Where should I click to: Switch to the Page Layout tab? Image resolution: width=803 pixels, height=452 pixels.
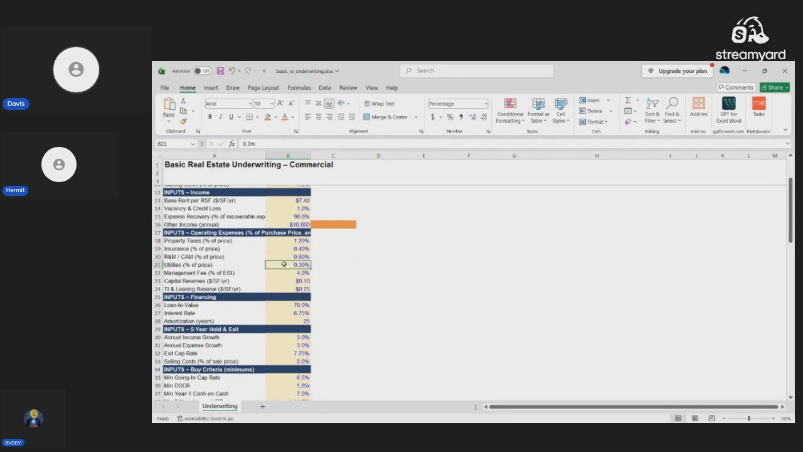263,88
